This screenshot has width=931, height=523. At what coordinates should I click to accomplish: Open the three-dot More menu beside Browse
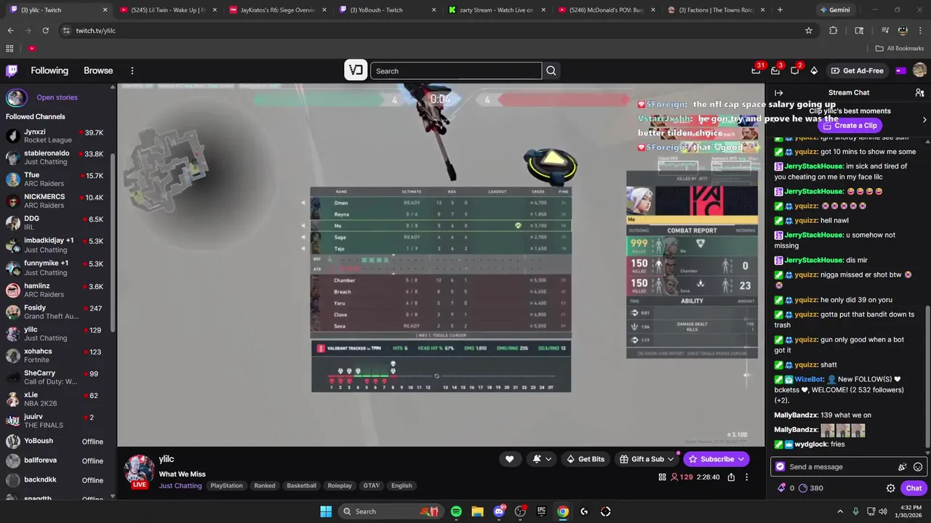click(x=132, y=70)
